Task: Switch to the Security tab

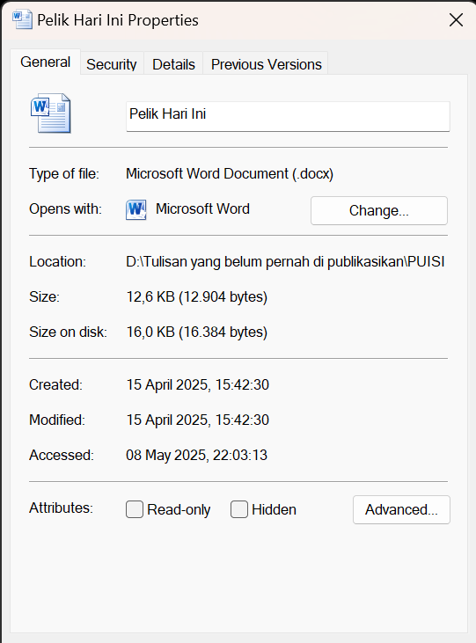Action: [x=112, y=64]
